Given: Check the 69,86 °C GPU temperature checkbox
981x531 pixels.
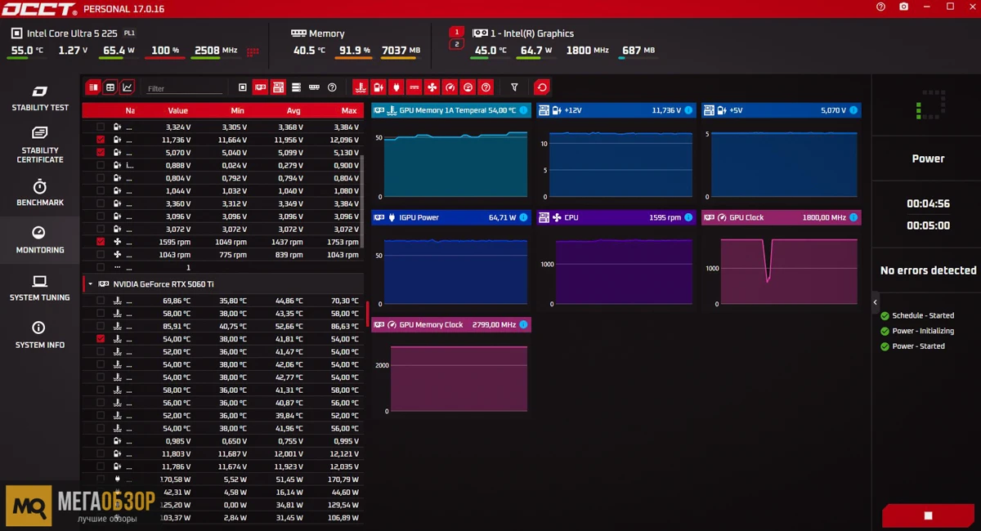Looking at the screenshot, I should point(101,301).
